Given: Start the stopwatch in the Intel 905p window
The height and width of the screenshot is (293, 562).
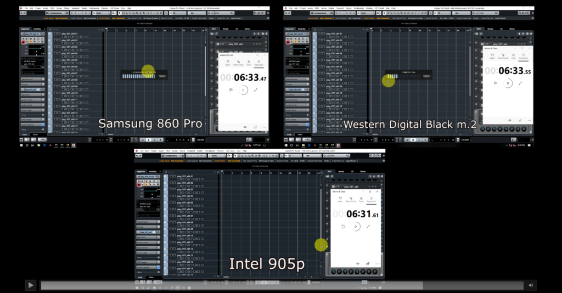Looking at the screenshot, I should click(x=356, y=227).
